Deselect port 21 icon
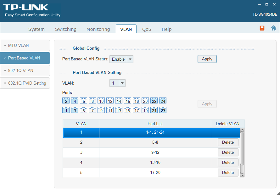This screenshot has width=280, height=195. (x=154, y=110)
